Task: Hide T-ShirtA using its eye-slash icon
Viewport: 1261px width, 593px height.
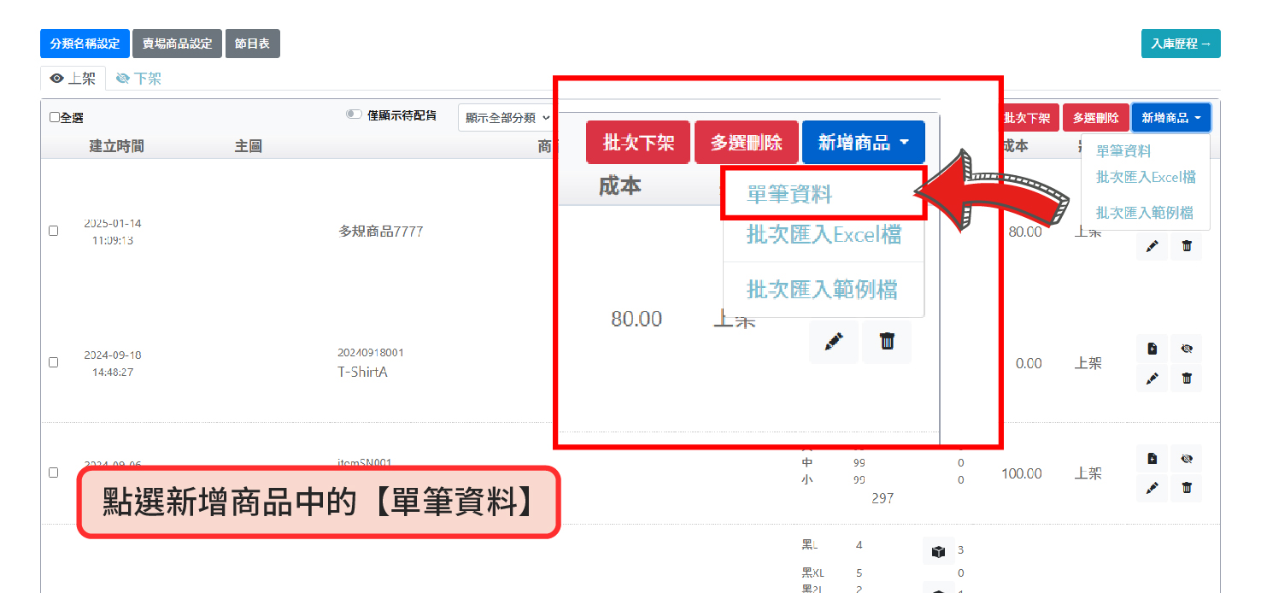Action: click(1186, 349)
